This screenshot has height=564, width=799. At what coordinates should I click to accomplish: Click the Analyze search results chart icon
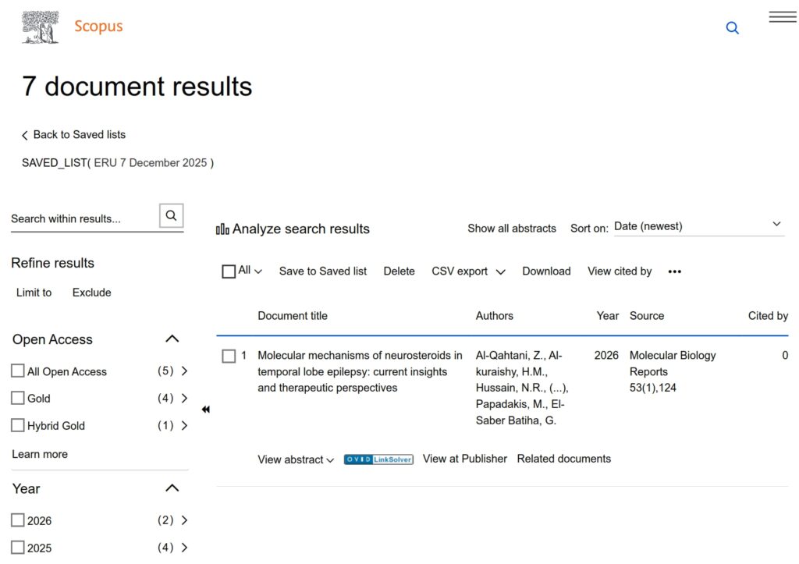(x=222, y=229)
